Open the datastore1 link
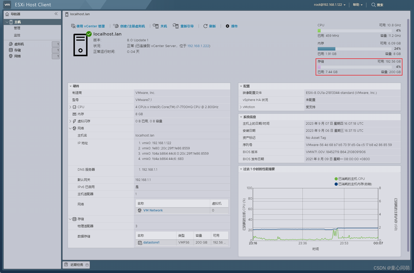This screenshot has height=273, width=414. tap(151, 242)
